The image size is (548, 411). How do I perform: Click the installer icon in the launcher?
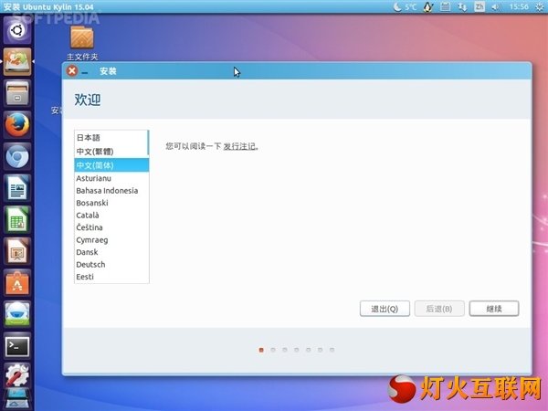point(17,62)
